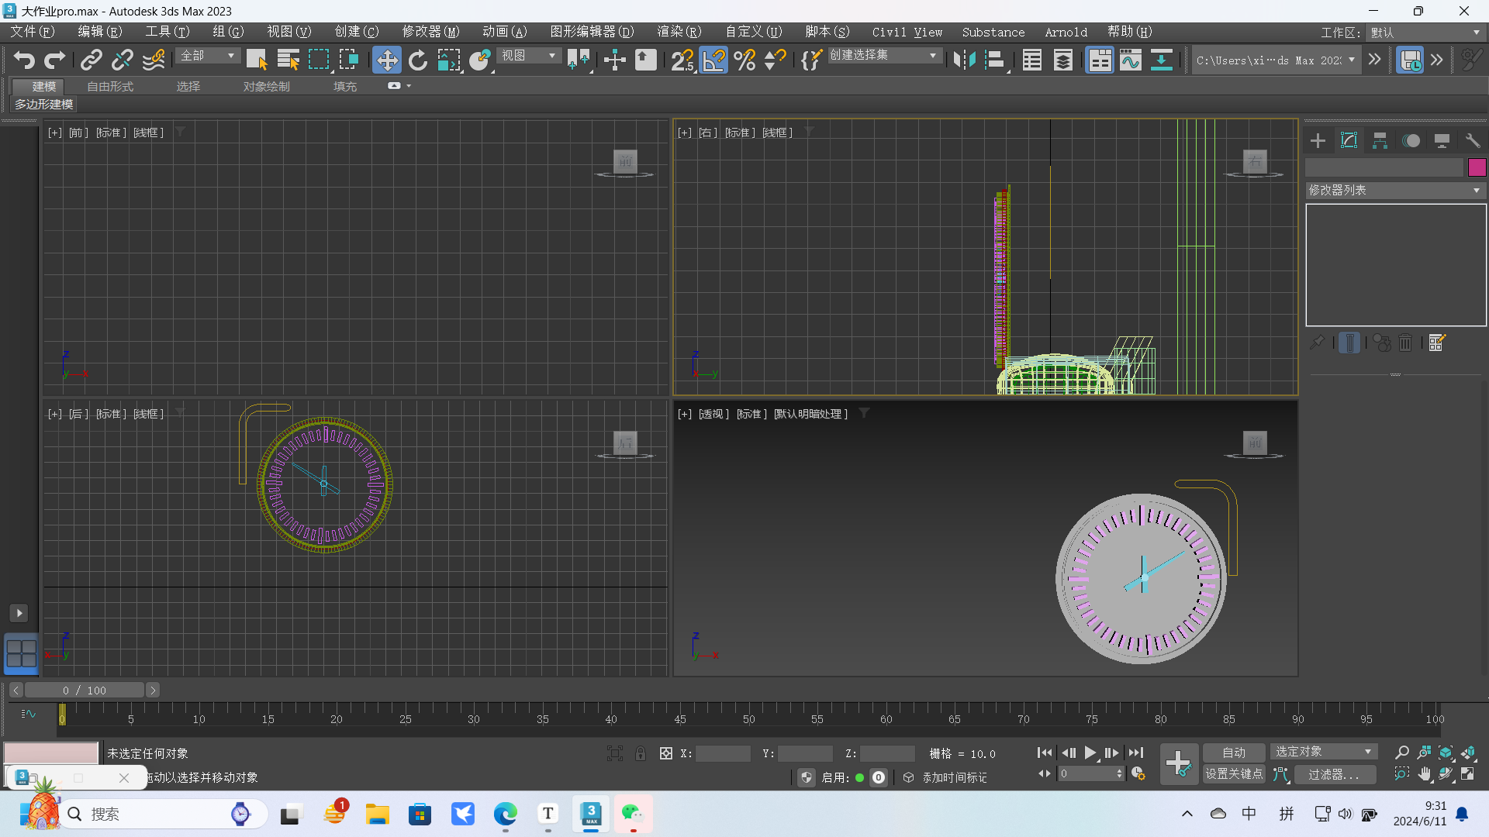Activate the Select Object tool
Viewport: 1489px width, 837px height.
257,60
